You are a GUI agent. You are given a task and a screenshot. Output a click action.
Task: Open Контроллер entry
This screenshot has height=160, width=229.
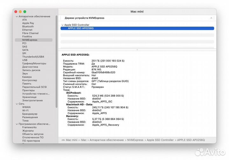pyautogui.click(x=30, y=80)
